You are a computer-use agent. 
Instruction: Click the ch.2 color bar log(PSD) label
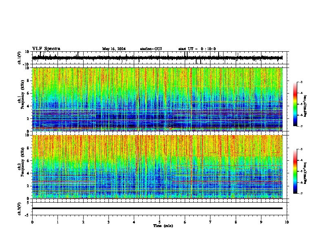(x=305, y=173)
